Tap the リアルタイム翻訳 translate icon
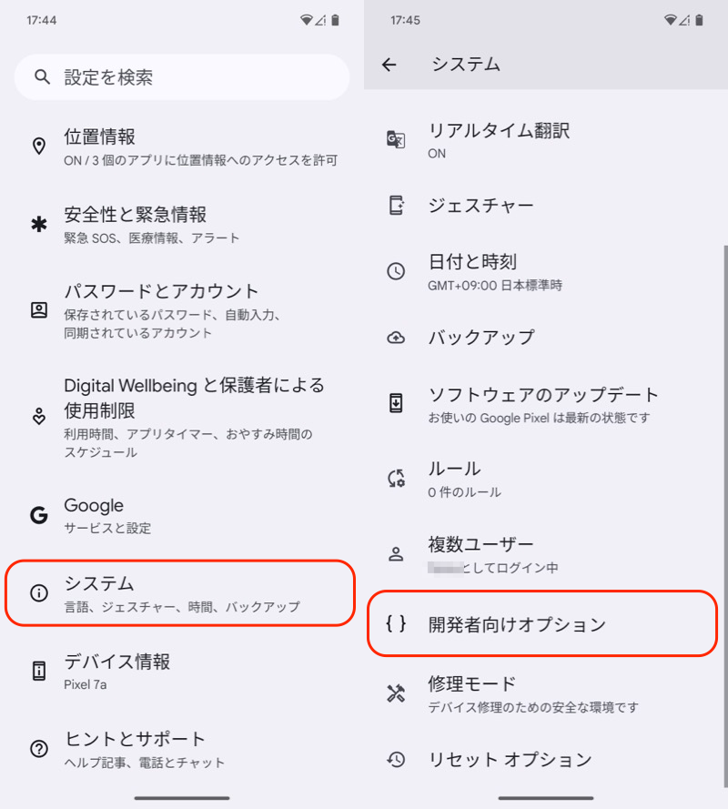 396,139
